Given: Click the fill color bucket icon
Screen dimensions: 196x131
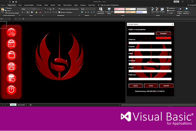Looking at the screenshot, I should [36, 12].
